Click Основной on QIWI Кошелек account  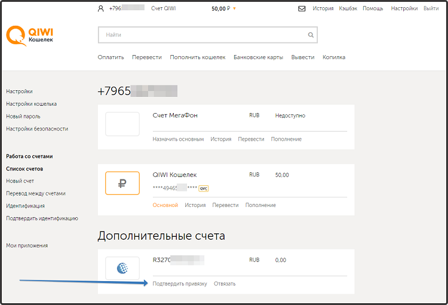pos(165,205)
